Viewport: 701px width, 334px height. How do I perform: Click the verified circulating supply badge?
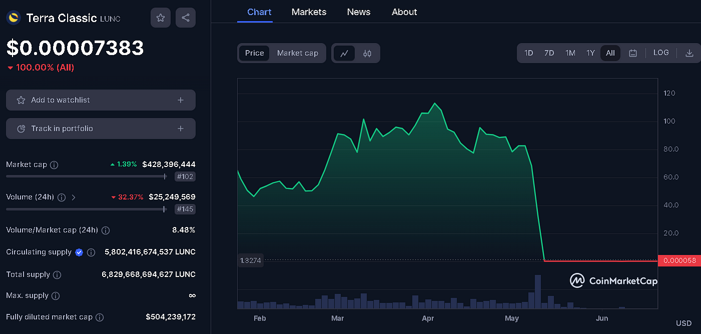(79, 252)
